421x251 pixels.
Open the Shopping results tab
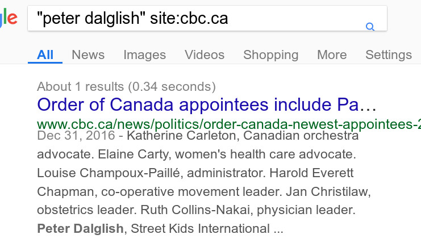[x=270, y=55]
